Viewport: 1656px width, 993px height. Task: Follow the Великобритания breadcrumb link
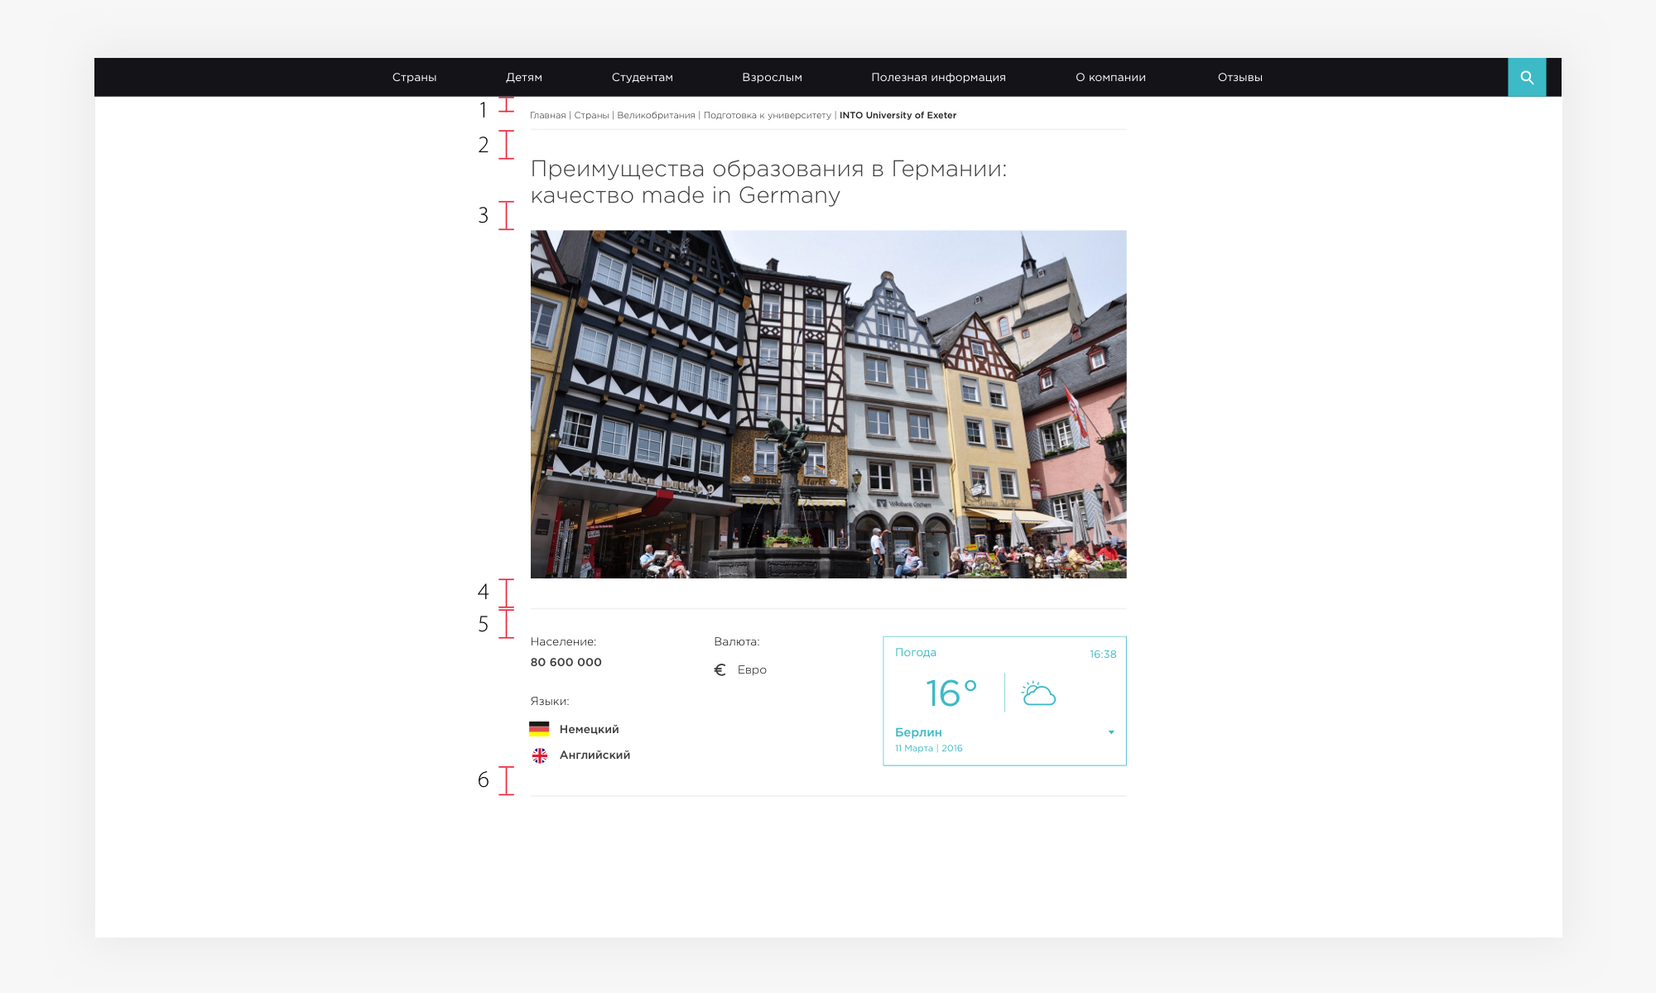[x=656, y=115]
